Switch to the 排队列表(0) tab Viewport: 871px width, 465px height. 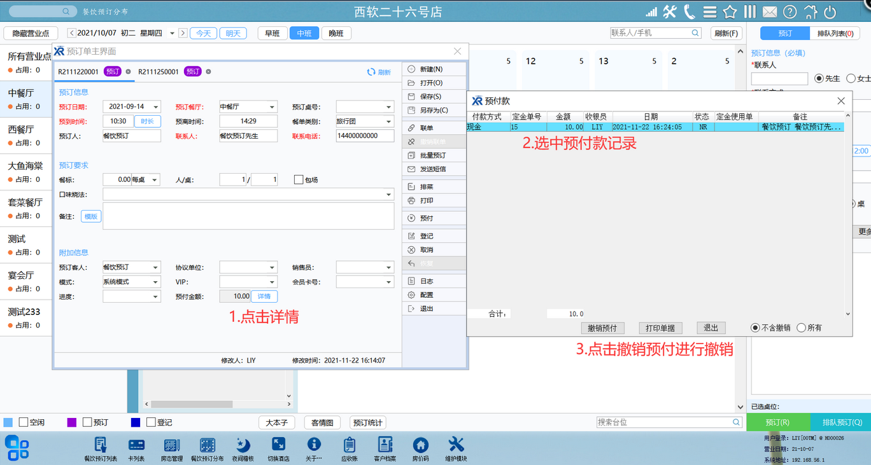(x=835, y=33)
